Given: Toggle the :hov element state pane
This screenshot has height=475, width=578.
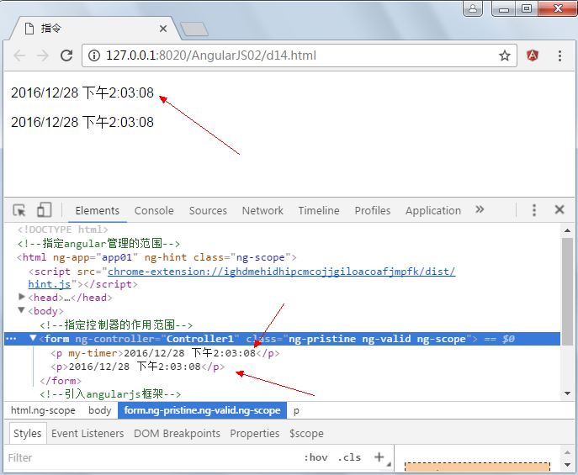Looking at the screenshot, I should tap(316, 457).
